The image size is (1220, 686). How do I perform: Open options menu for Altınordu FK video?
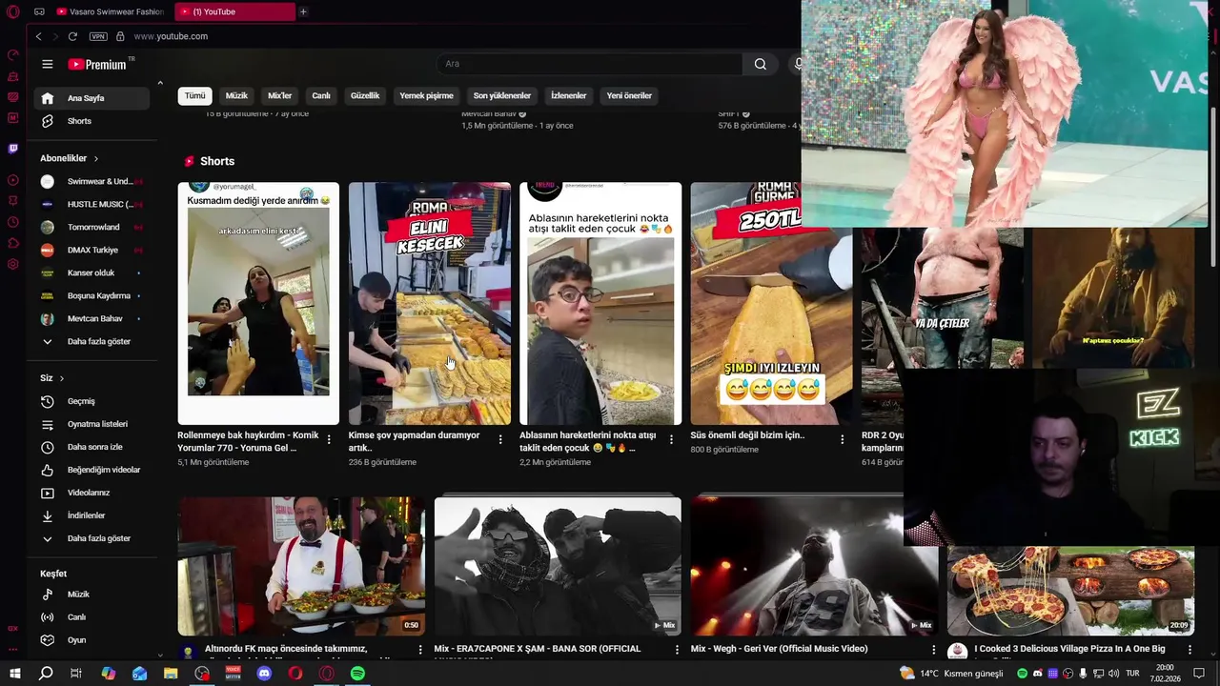pyautogui.click(x=420, y=649)
